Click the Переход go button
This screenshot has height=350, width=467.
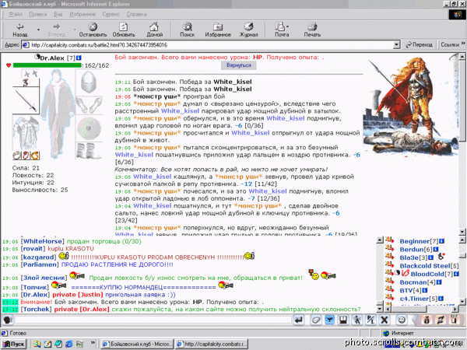[x=420, y=45]
